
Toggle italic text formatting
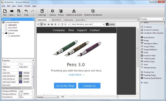[x=59, y=24]
